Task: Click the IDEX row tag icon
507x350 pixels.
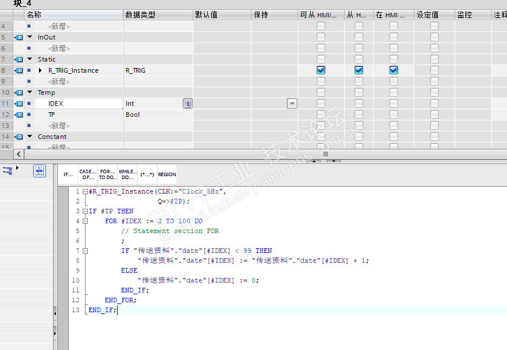Action: [x=19, y=103]
